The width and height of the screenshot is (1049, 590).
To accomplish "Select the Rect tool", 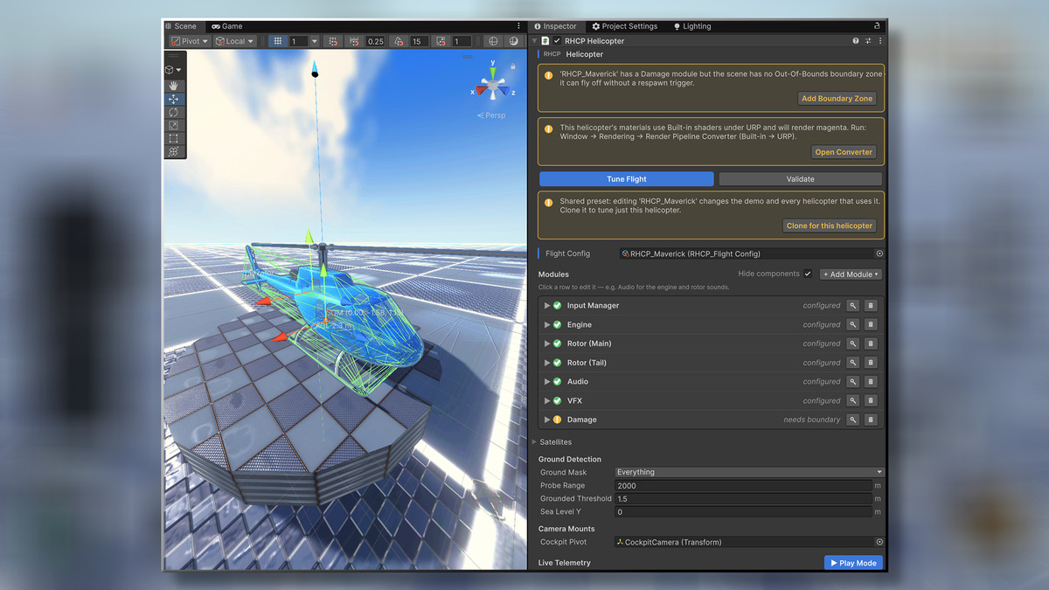I will click(x=174, y=138).
